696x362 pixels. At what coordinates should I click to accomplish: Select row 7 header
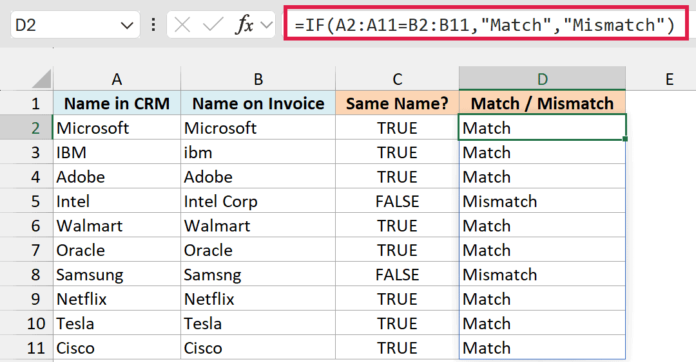coord(26,249)
